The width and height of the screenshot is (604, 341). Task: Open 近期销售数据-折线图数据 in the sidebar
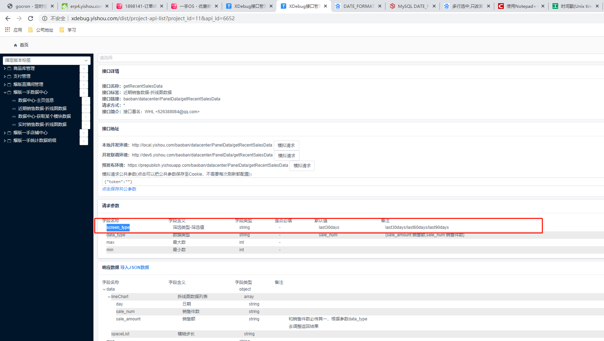click(x=42, y=109)
